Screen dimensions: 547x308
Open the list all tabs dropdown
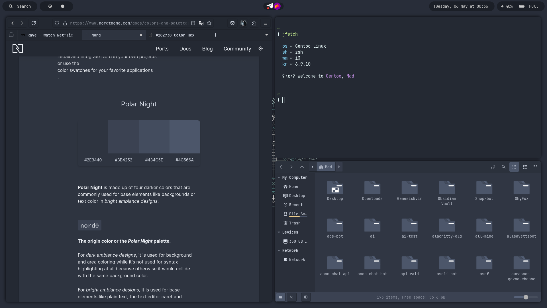click(266, 35)
